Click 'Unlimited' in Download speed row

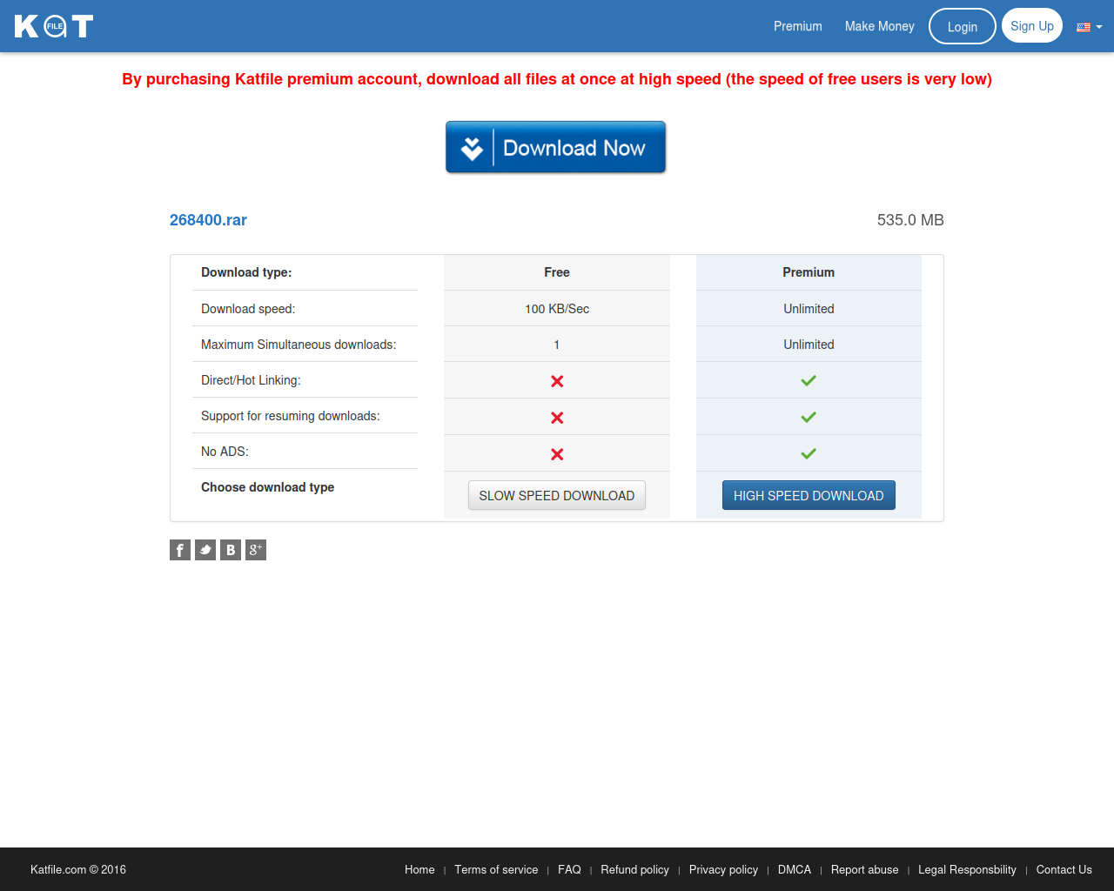tap(809, 309)
